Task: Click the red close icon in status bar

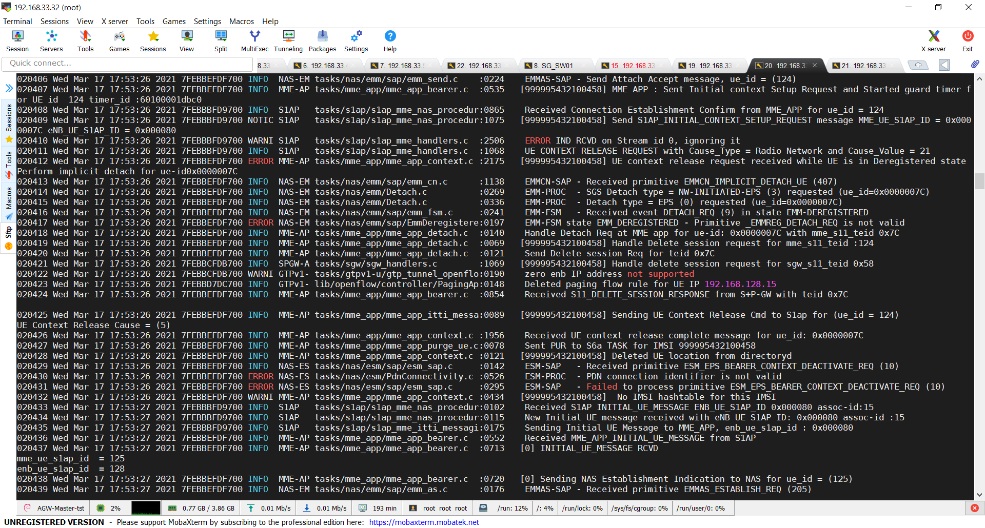Action: (x=975, y=508)
